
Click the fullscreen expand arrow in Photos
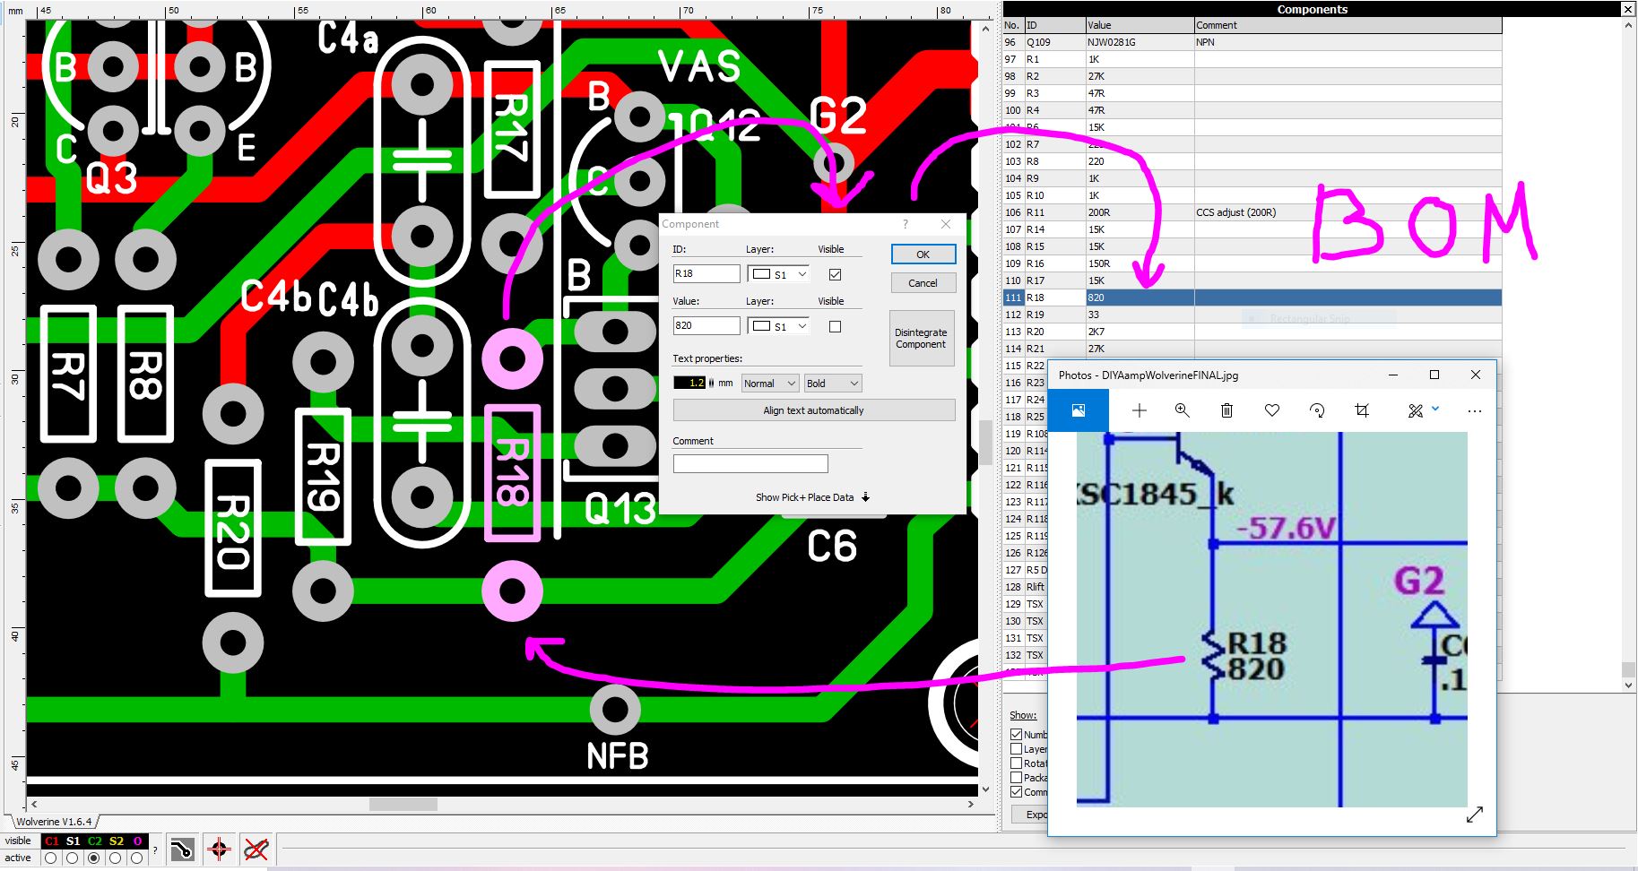click(1475, 815)
